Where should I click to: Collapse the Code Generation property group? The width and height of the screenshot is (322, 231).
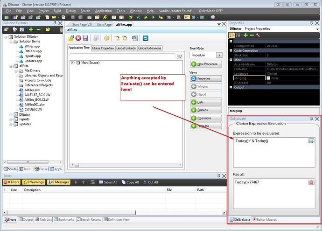click(x=231, y=50)
